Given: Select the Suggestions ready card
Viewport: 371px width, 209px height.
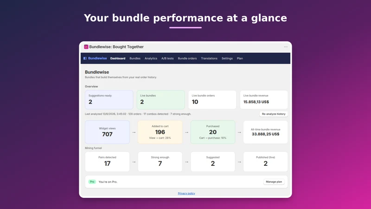Looking at the screenshot, I should (109, 99).
